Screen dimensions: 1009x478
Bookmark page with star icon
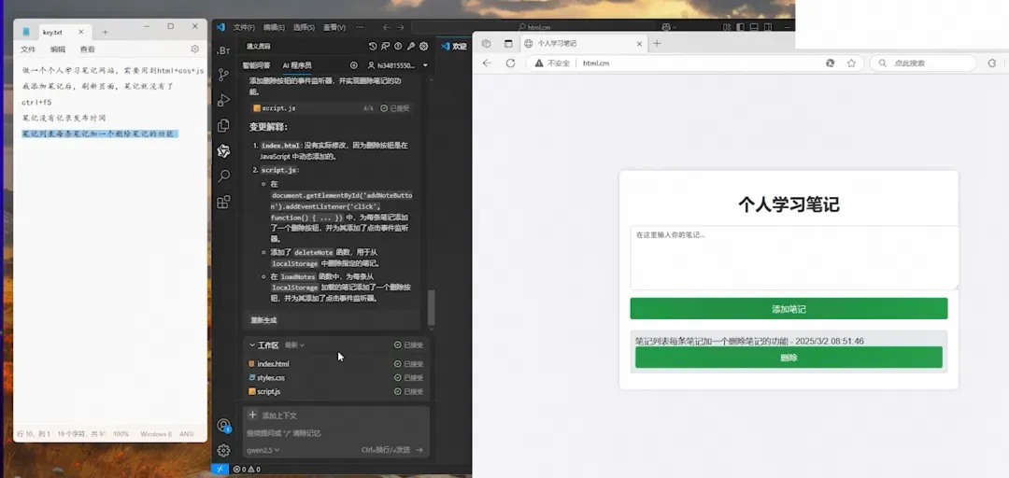coord(851,63)
